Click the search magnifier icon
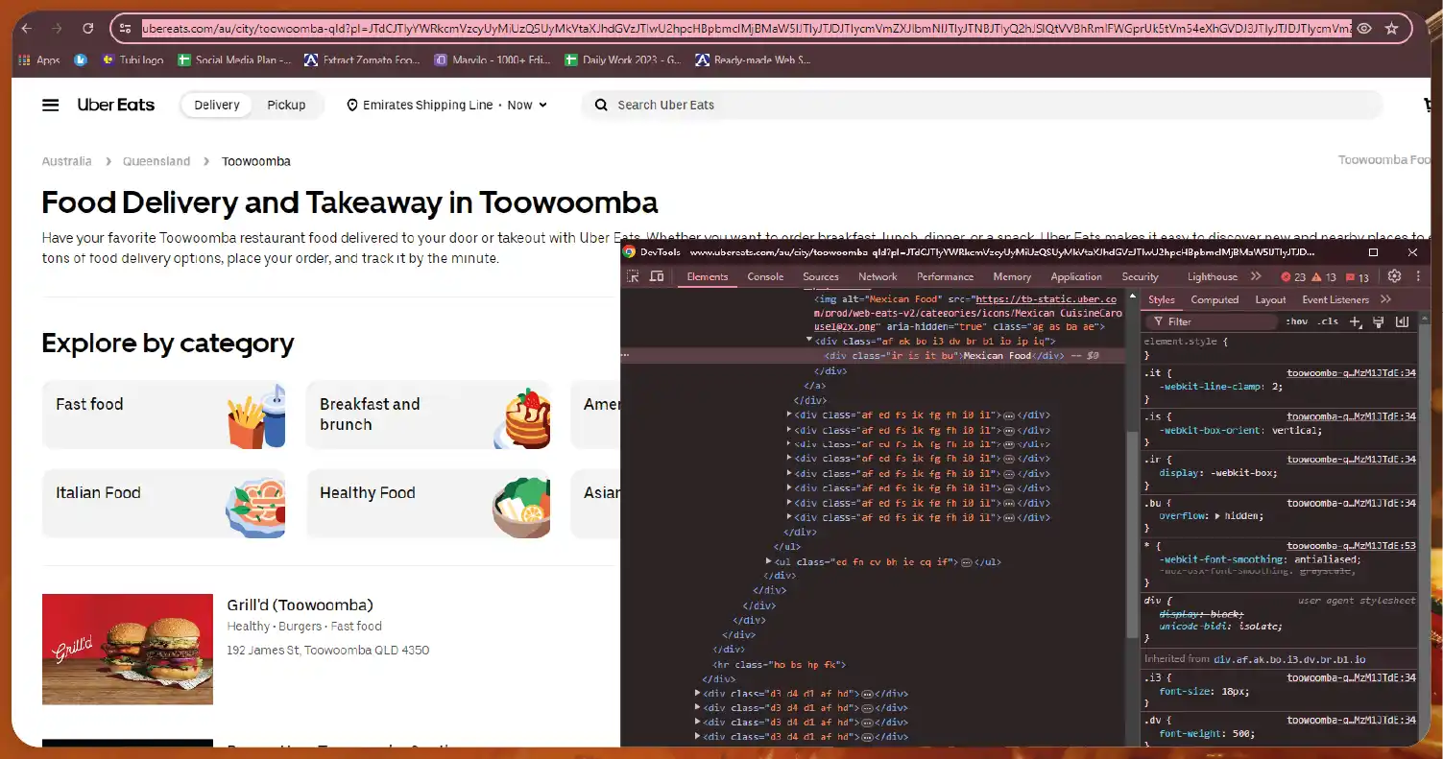Image resolution: width=1443 pixels, height=759 pixels. [x=601, y=105]
